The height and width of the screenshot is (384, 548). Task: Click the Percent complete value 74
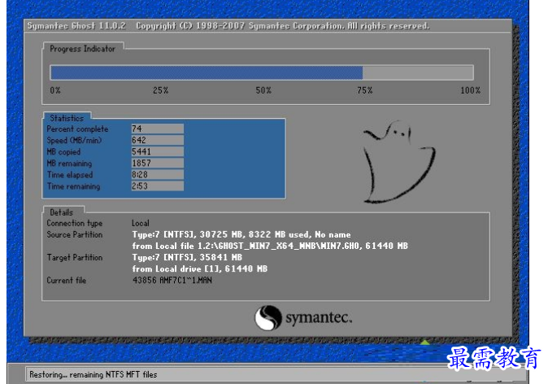point(157,129)
